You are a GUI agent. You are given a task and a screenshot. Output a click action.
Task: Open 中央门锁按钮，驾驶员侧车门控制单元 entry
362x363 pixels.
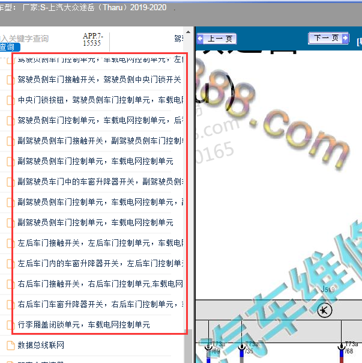point(101,100)
